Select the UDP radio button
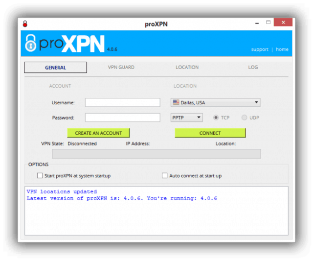The image size is (313, 260). click(x=244, y=118)
